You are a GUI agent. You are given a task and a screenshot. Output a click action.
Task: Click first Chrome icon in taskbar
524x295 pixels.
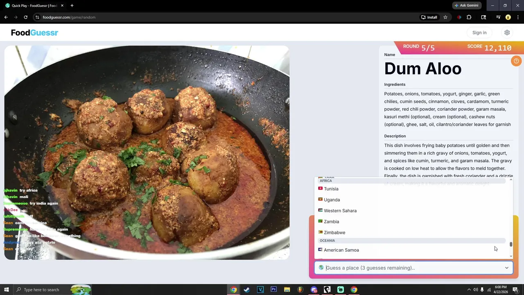233,290
